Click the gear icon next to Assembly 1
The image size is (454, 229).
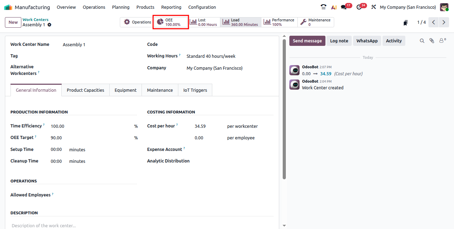click(49, 25)
